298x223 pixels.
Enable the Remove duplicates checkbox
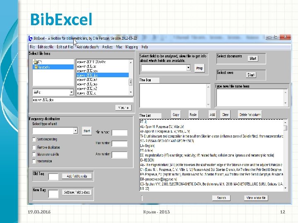(34, 147)
